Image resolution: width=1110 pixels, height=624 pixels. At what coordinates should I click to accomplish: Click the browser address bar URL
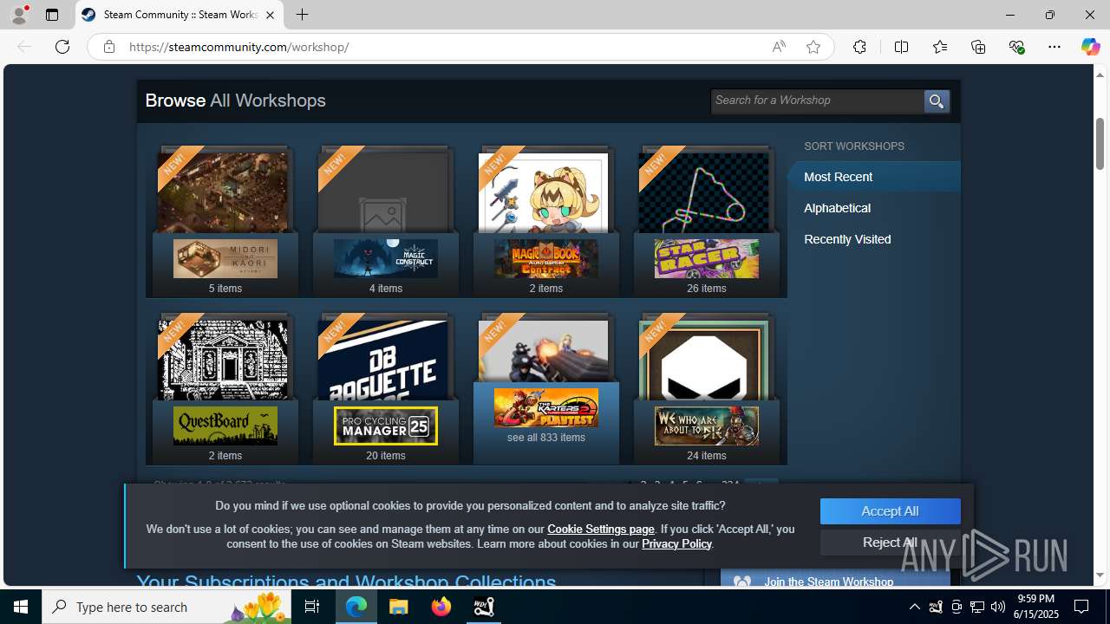pyautogui.click(x=239, y=47)
